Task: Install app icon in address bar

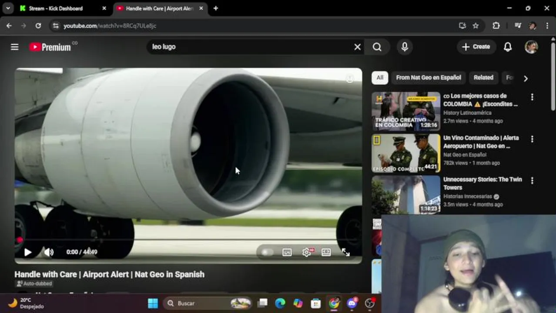Action: (x=462, y=26)
